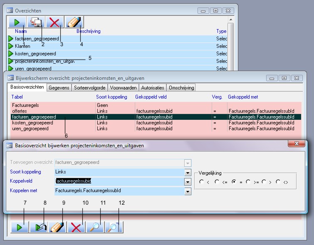Select the '>' comparison radio button
314x245 pixels.
264,182
